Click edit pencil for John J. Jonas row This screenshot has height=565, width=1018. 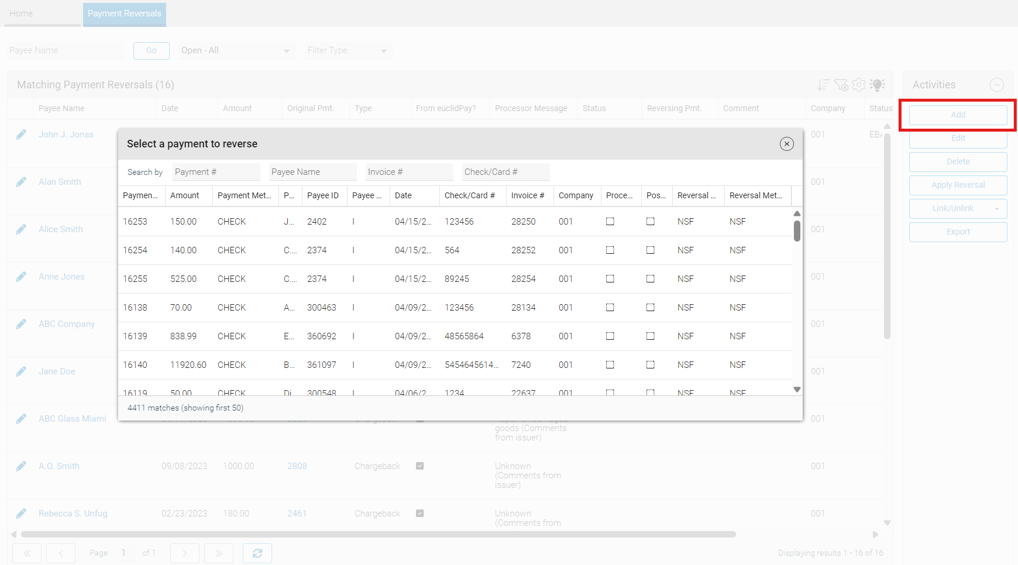tap(21, 135)
